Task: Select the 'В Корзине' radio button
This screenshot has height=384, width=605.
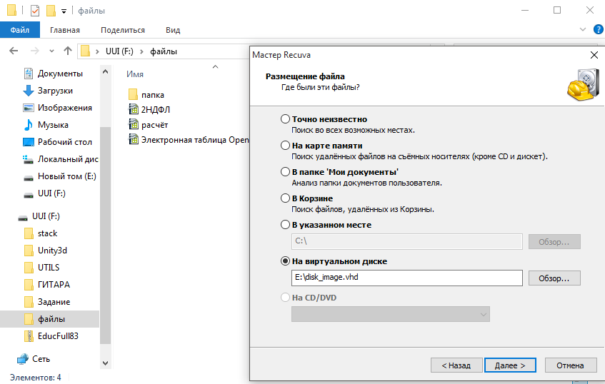Action: [x=286, y=198]
